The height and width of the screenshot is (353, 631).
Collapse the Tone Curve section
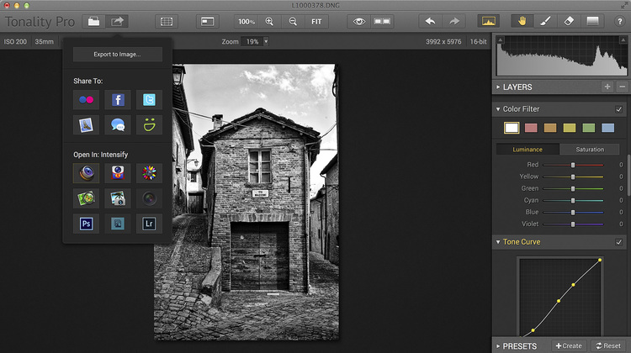pyautogui.click(x=498, y=242)
